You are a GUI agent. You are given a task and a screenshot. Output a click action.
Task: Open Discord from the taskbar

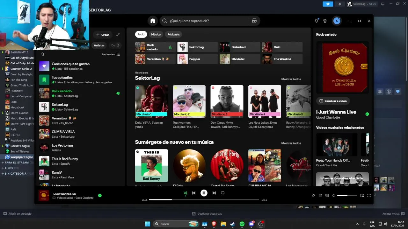point(251,224)
